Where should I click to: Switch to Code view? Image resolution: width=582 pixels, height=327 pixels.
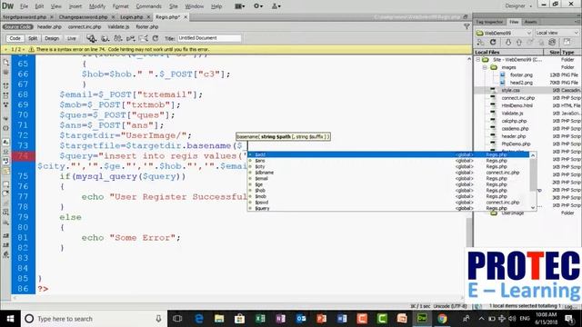tap(15, 38)
